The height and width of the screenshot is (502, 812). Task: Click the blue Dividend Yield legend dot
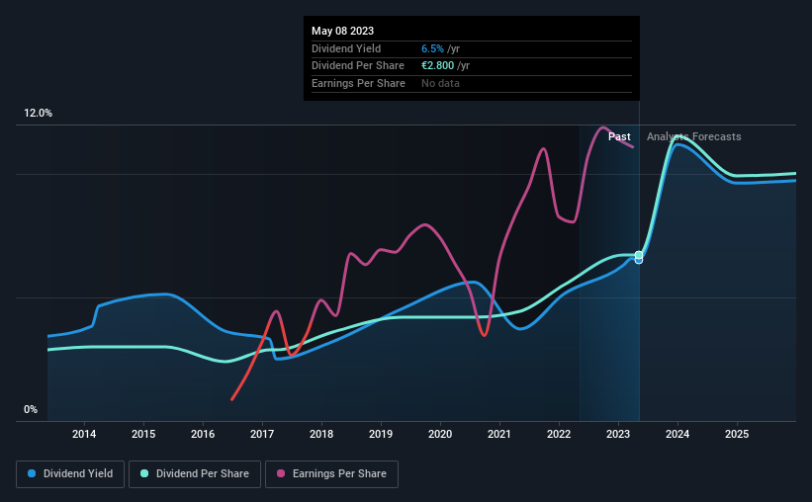point(32,473)
